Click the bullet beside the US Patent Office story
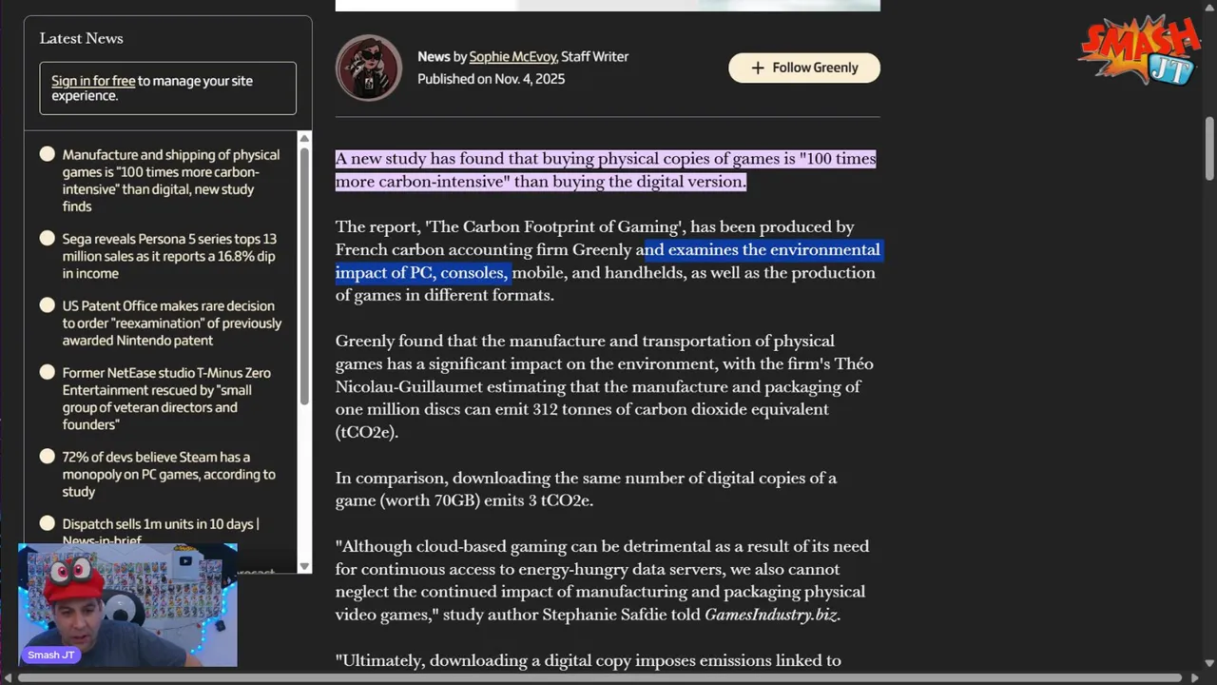Image resolution: width=1217 pixels, height=685 pixels. point(48,305)
